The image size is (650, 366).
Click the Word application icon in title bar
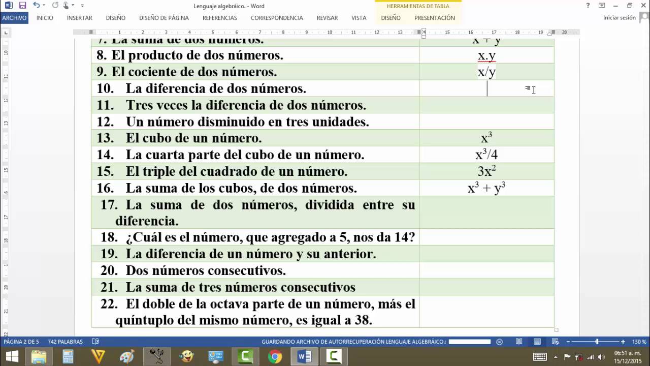[x=8, y=6]
